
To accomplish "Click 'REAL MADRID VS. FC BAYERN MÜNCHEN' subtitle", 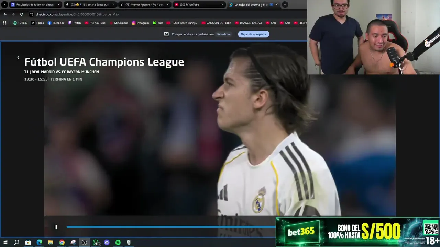I will [65, 72].
